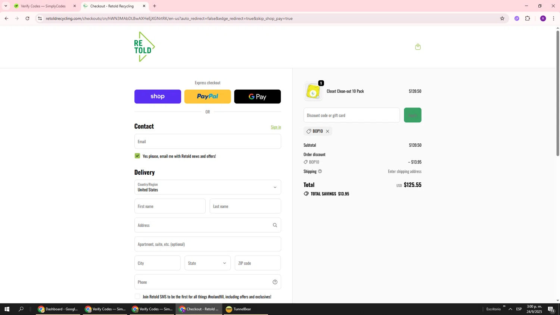The height and width of the screenshot is (315, 560).
Task: Close the Verify Codes SimplyCodes tab
Action: coord(74,6)
